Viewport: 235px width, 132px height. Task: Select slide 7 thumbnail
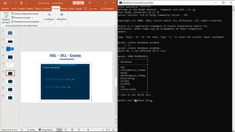[10, 81]
